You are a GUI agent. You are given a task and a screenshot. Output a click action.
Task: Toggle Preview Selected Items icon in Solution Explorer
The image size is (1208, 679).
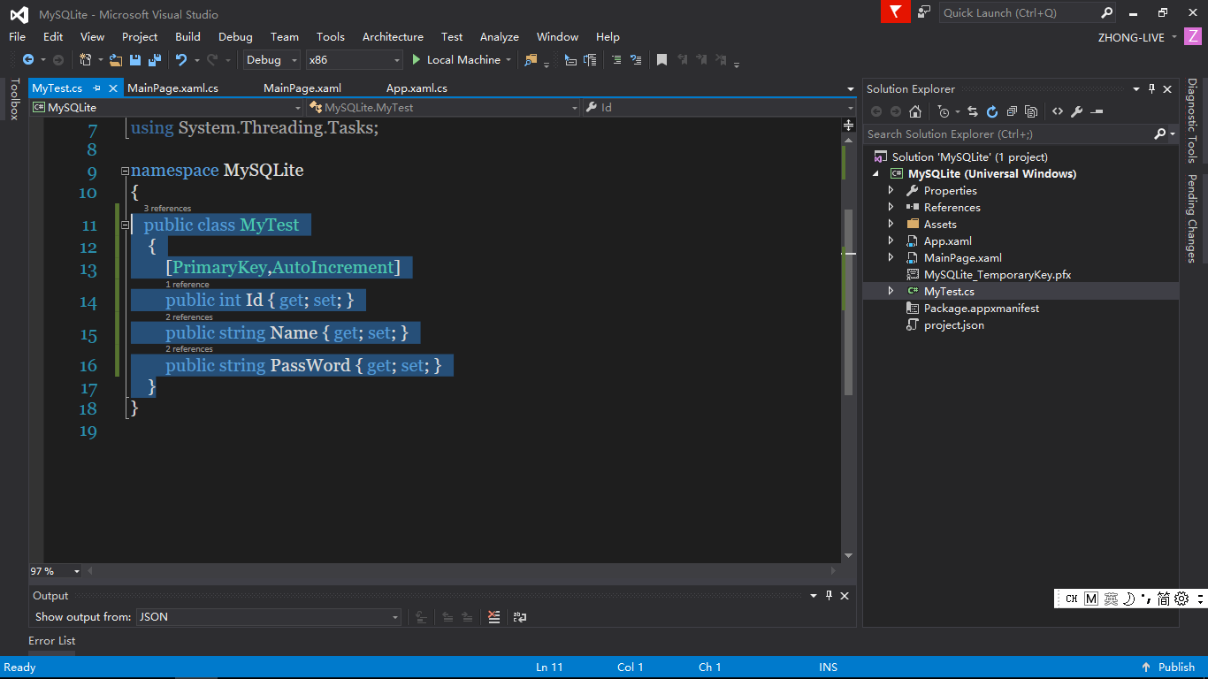coord(1097,111)
